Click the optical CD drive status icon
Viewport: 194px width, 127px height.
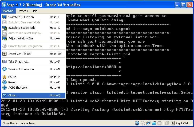[143, 123]
